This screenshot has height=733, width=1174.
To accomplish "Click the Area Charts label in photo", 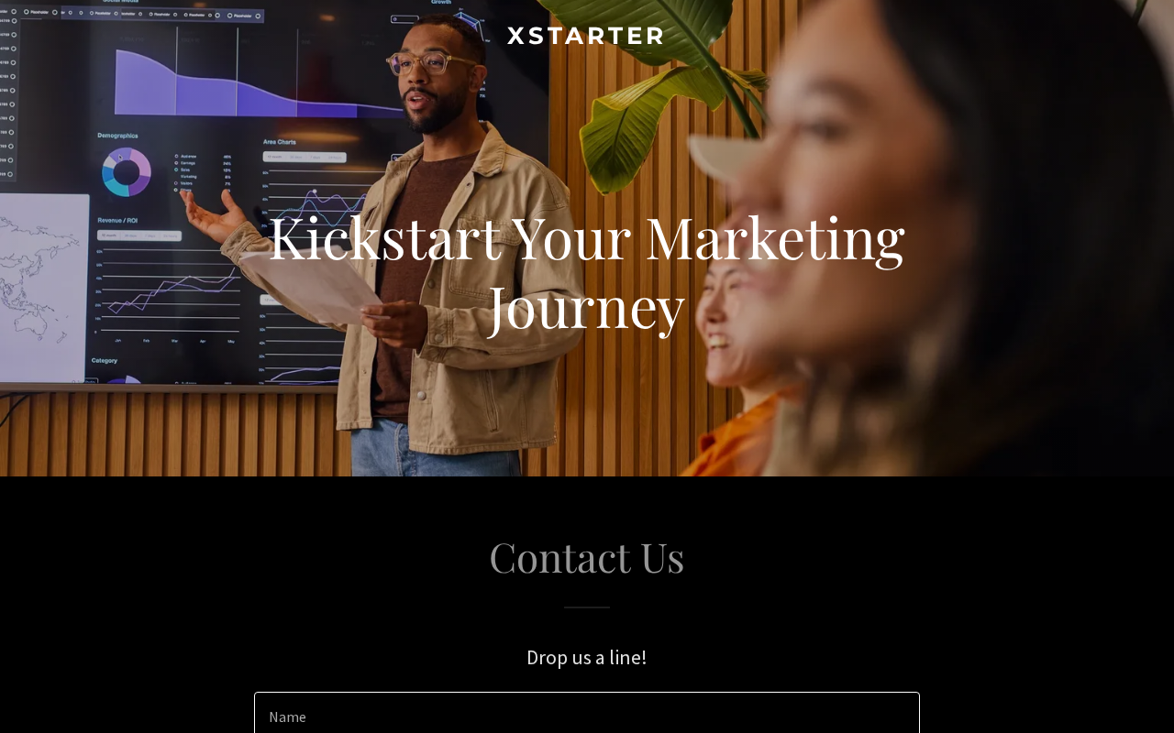I will click(x=279, y=142).
